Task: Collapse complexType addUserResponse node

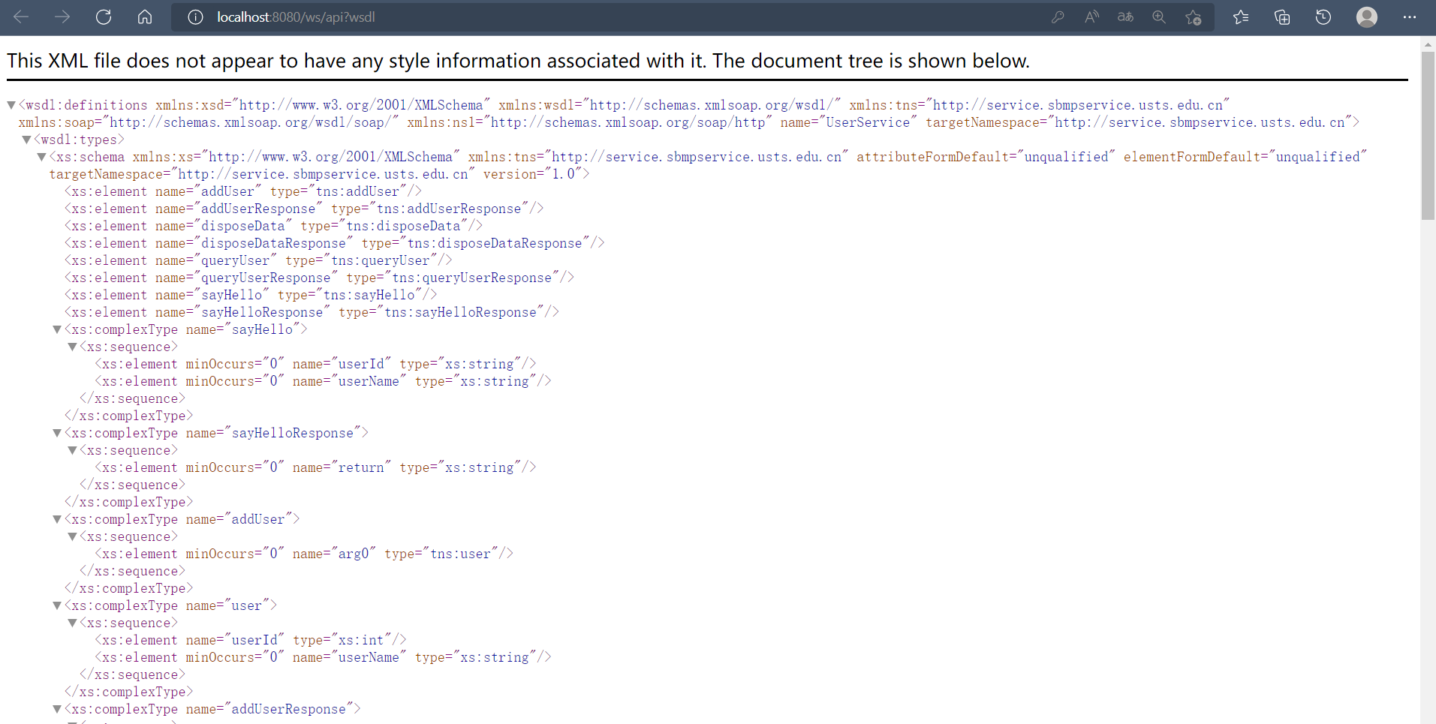Action: [57, 709]
